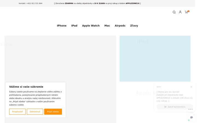Open the IPad menu item
197x123 pixels.
[x=74, y=26]
